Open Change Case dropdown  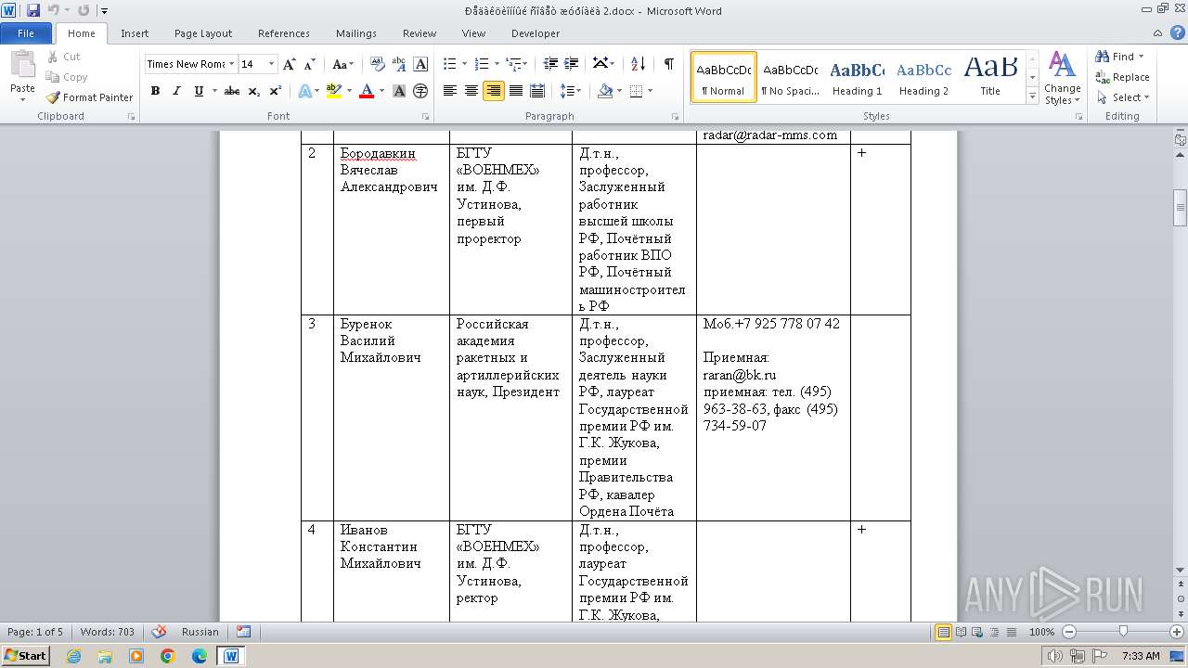coord(342,64)
